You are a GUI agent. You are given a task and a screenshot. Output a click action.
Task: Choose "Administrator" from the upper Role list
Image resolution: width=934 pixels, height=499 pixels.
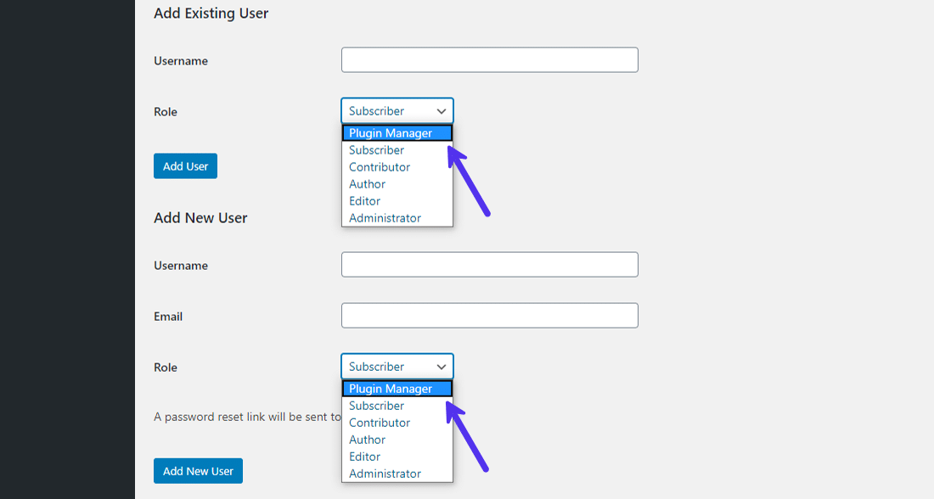(384, 218)
